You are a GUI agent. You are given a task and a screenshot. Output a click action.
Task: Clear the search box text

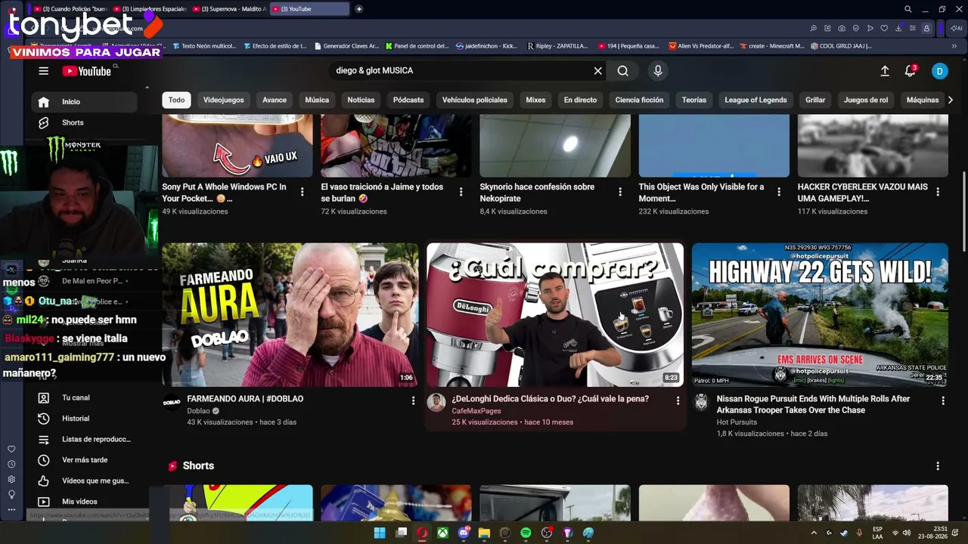point(597,71)
